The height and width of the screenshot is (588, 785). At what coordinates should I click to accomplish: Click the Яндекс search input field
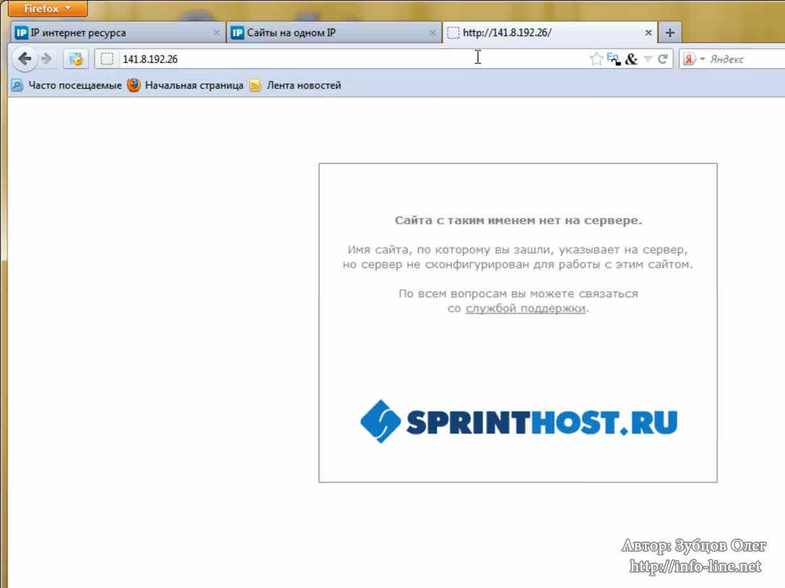[746, 59]
